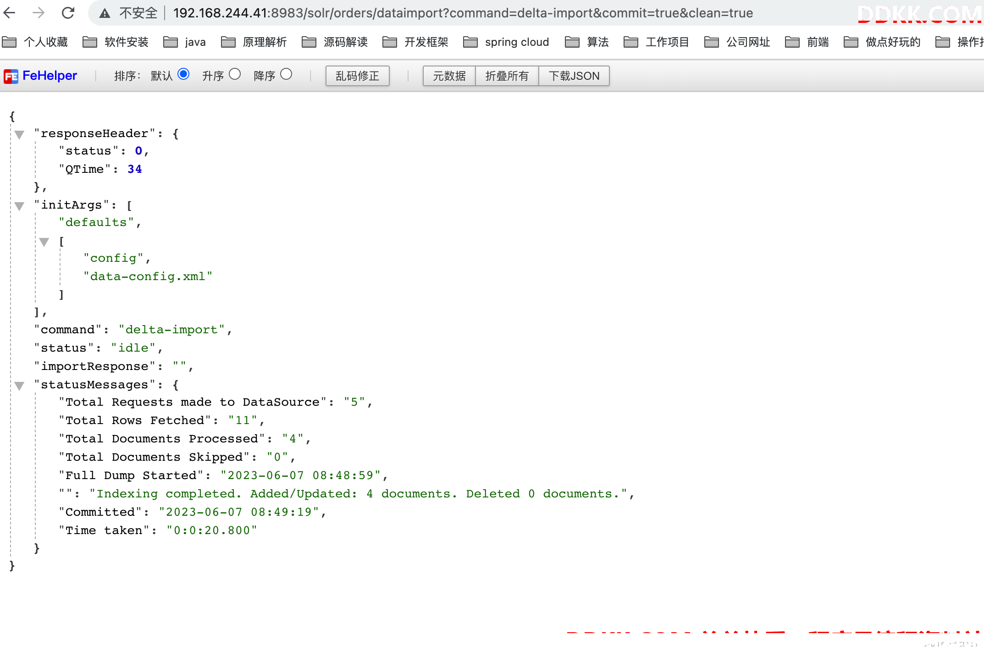984x651 pixels.
Task: Open the 做点好玩的 bookmark folder
Action: 882,42
